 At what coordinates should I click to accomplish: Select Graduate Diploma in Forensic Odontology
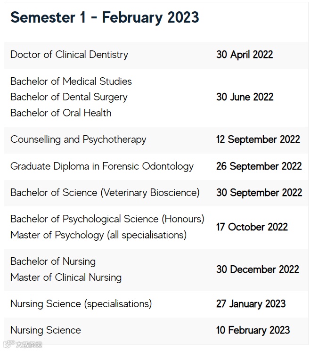102,166
